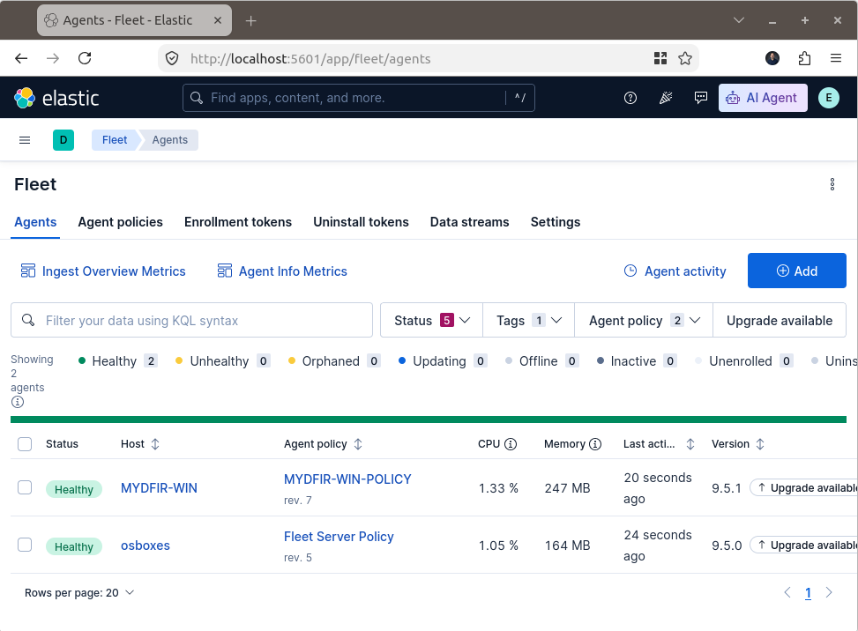Open the Settings tab

click(556, 222)
